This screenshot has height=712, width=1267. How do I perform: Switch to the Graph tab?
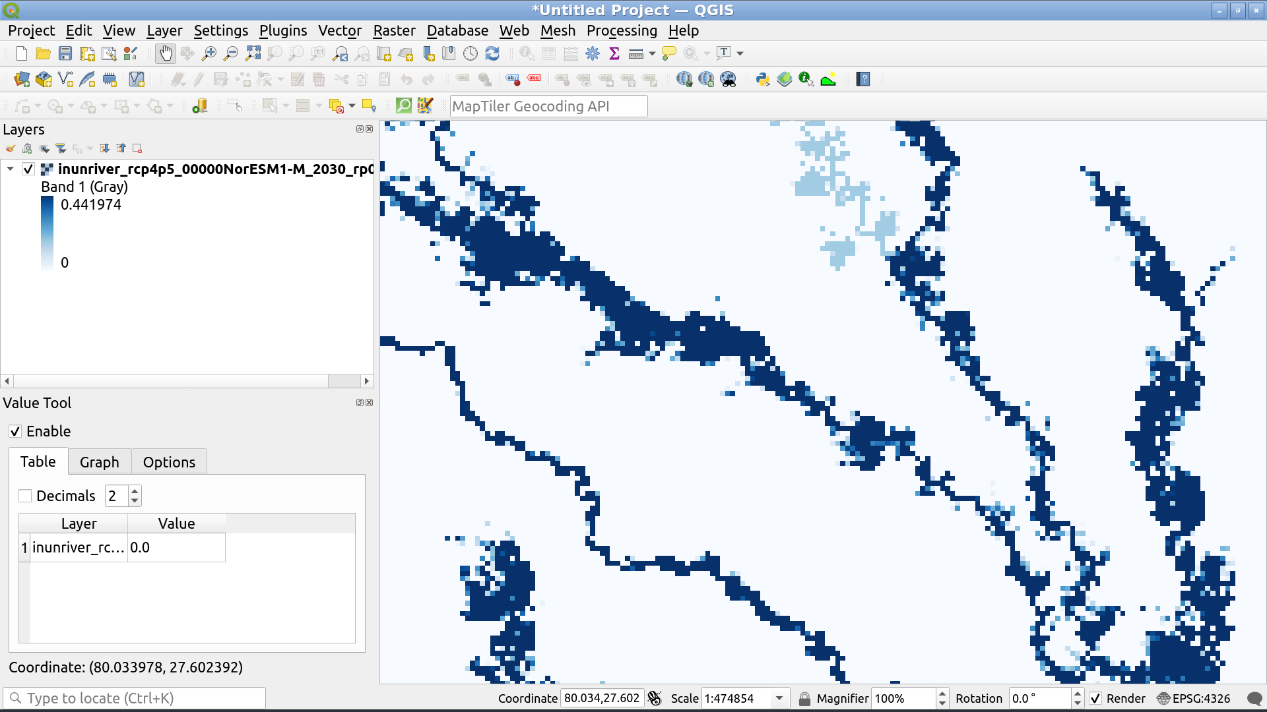tap(99, 462)
